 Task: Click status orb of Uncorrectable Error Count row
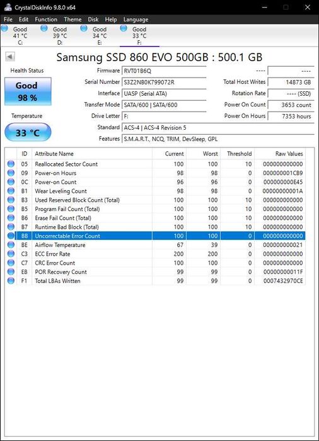coord(11,236)
